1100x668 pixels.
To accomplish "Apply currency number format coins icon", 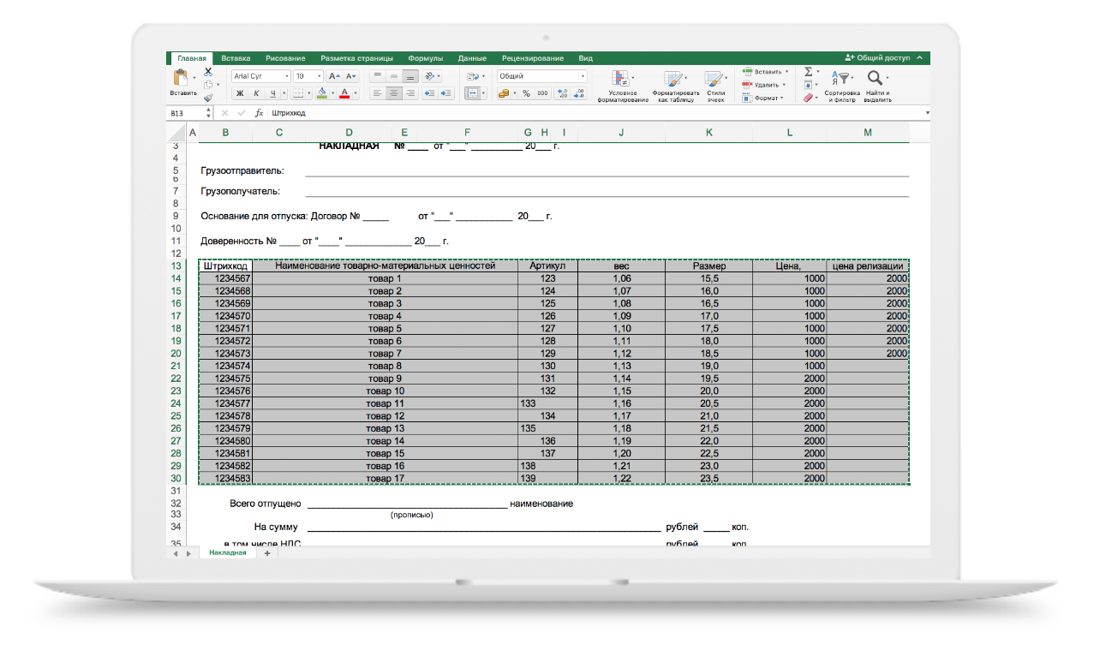I will (x=504, y=93).
